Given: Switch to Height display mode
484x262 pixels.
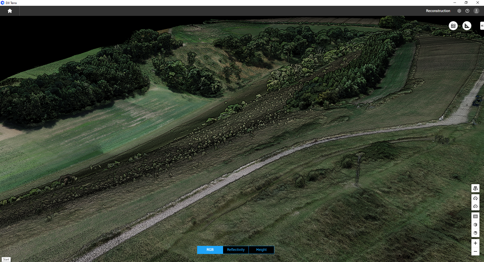Looking at the screenshot, I should coord(261,250).
